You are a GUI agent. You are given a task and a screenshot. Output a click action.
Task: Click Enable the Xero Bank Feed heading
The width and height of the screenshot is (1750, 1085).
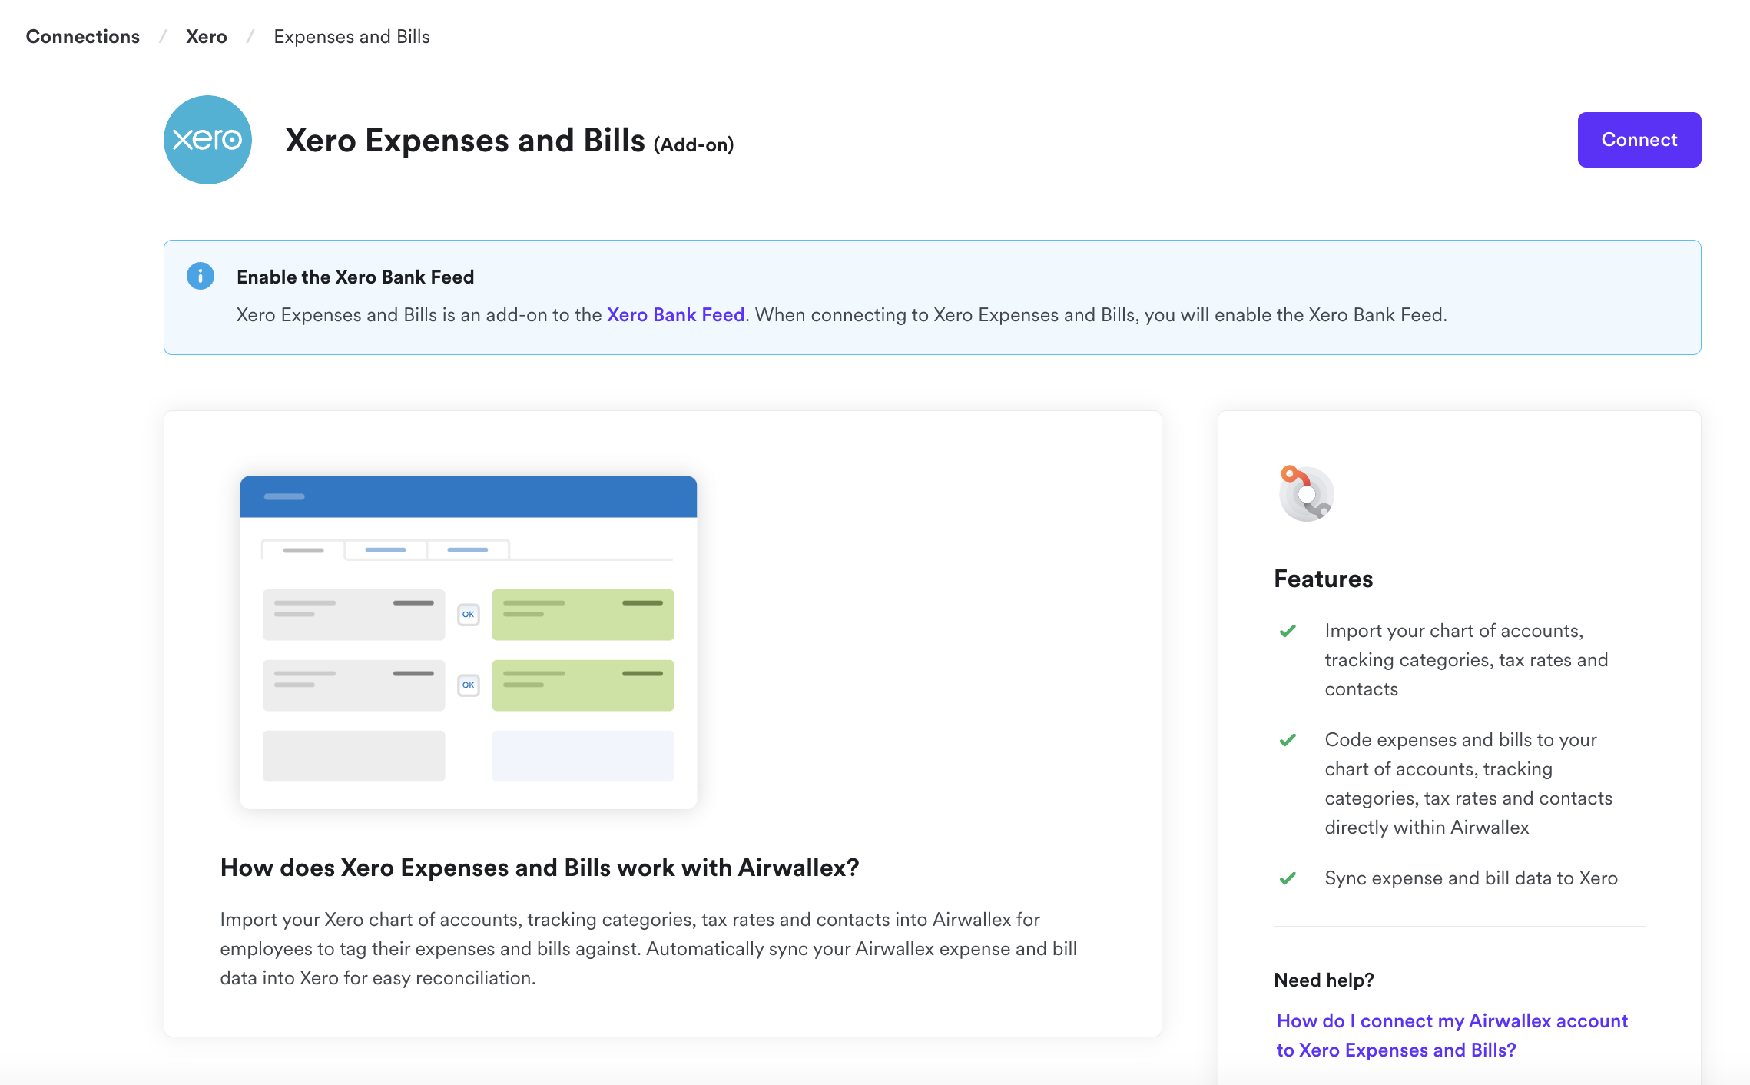point(356,277)
